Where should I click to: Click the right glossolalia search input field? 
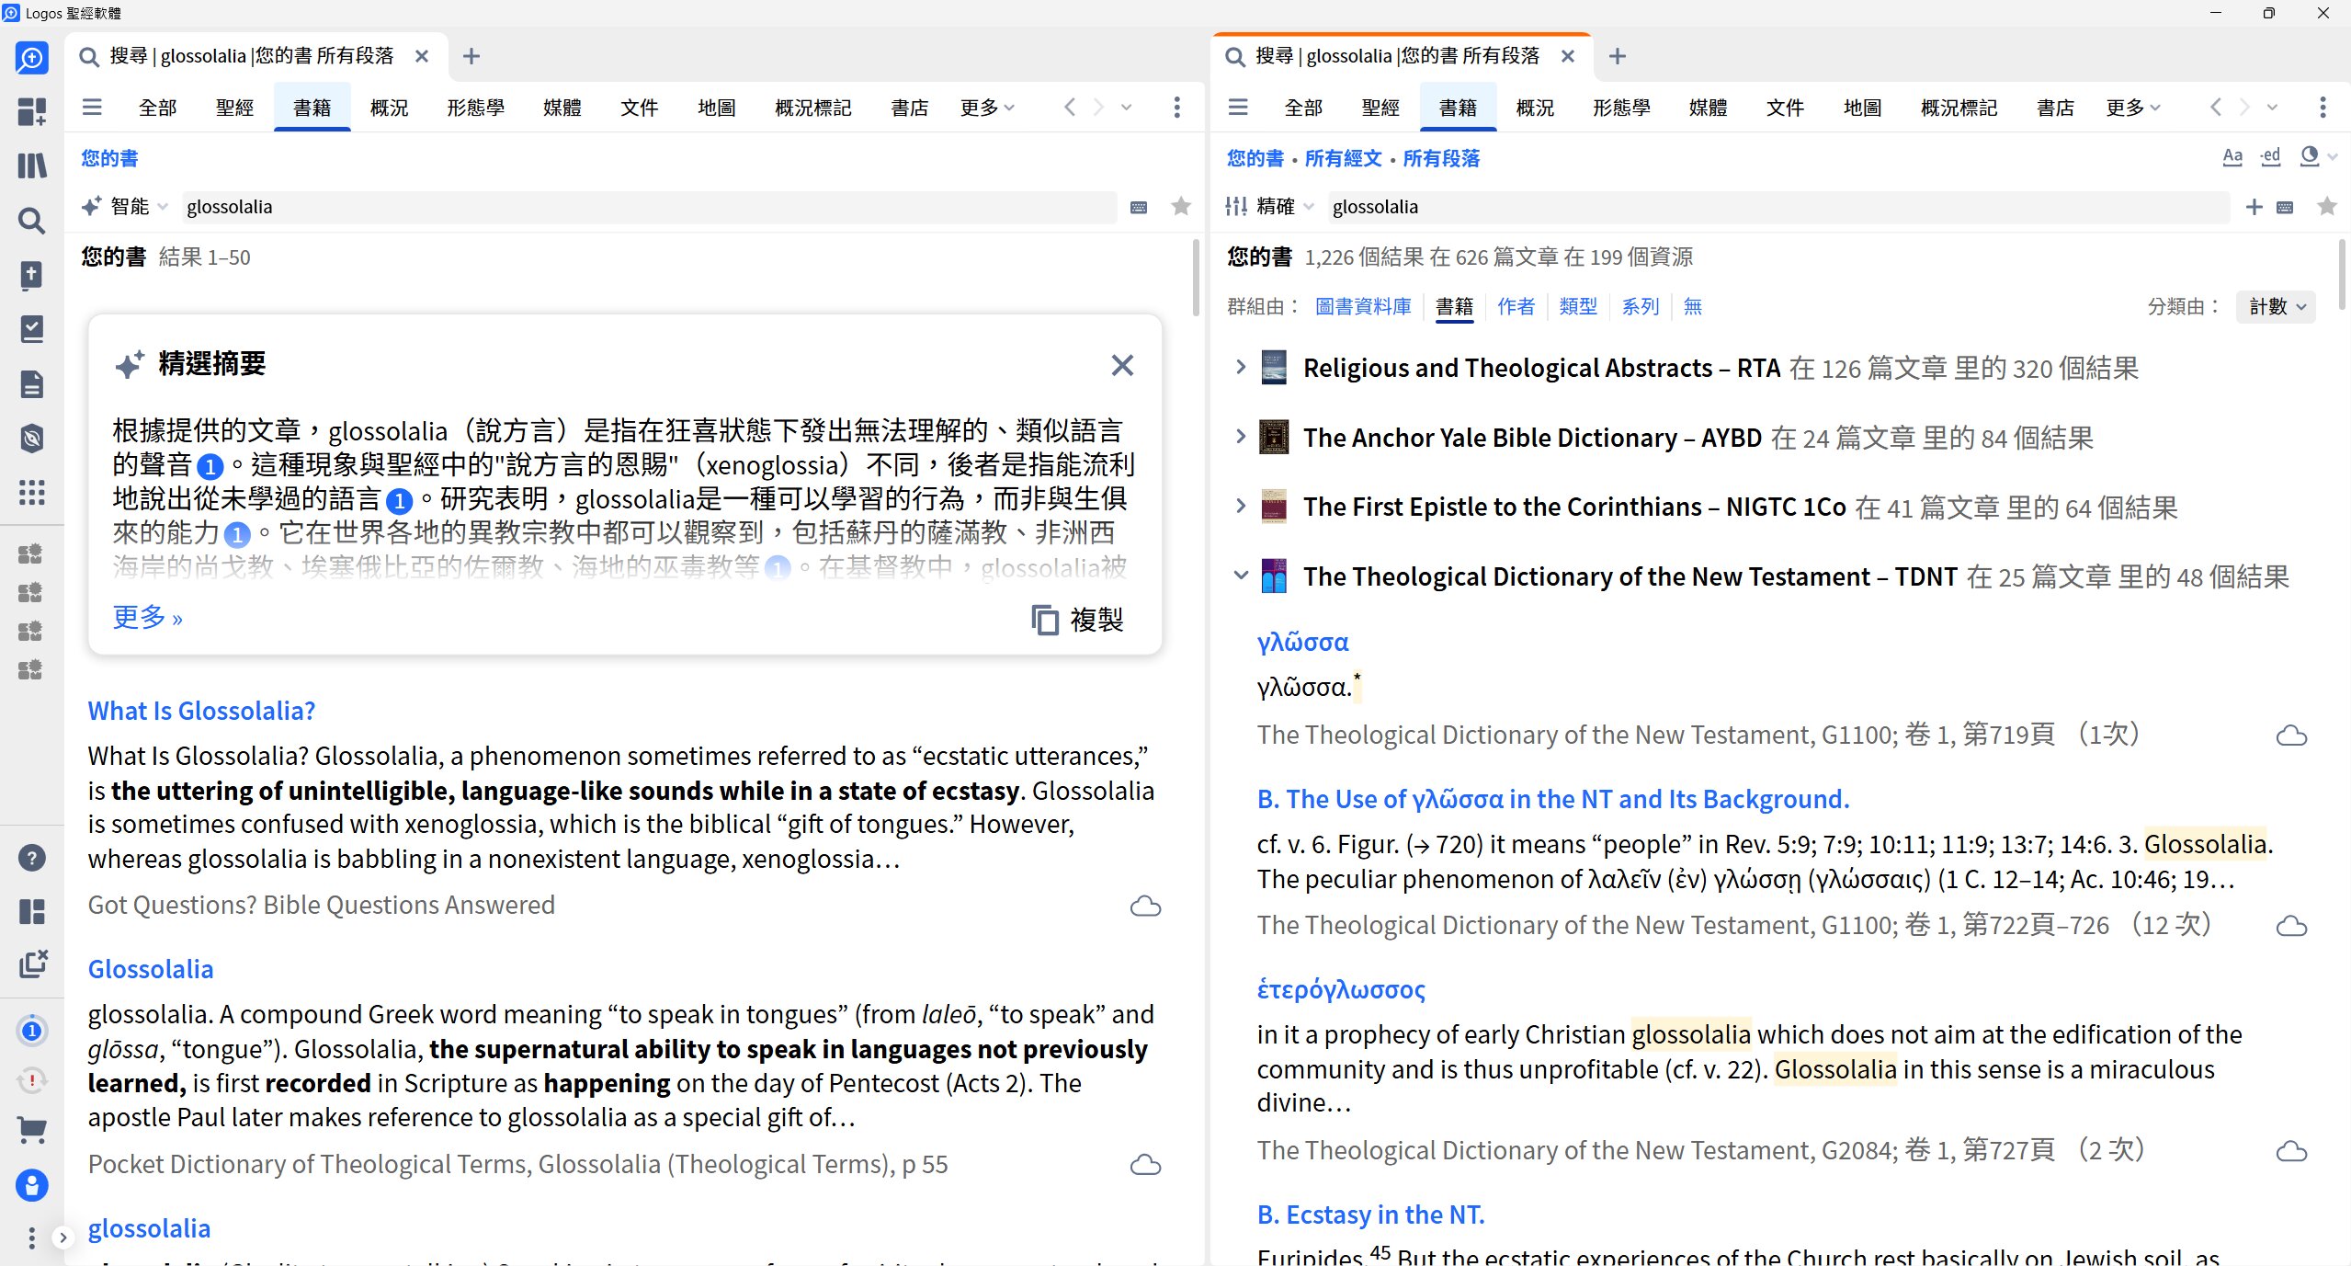pos(1778,207)
